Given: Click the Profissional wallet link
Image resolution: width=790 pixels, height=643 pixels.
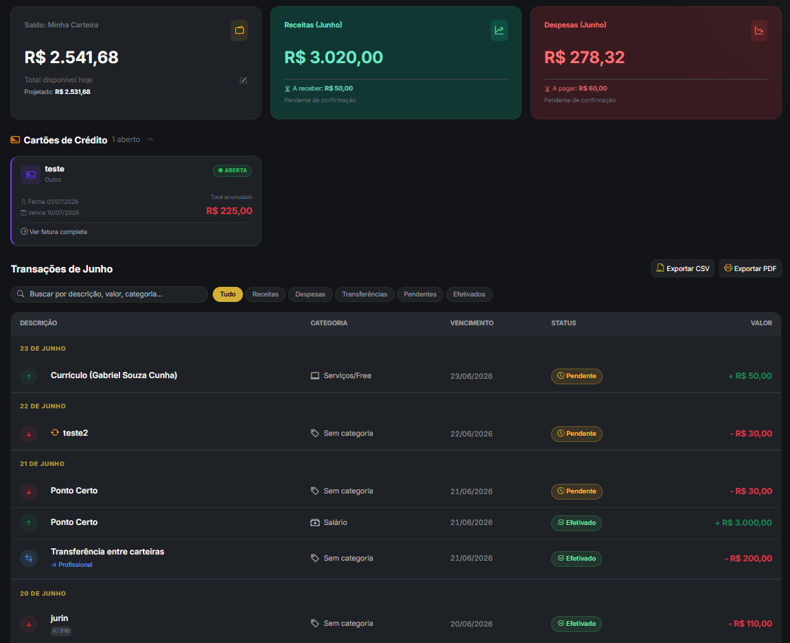Looking at the screenshot, I should pos(71,565).
